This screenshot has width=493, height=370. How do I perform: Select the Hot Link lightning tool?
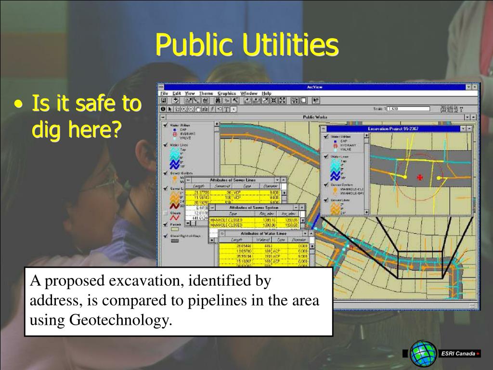212,109
